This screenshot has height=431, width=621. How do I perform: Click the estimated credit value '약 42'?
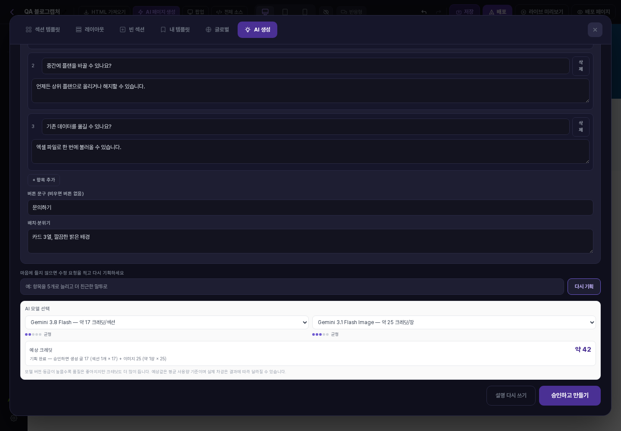[583, 350]
